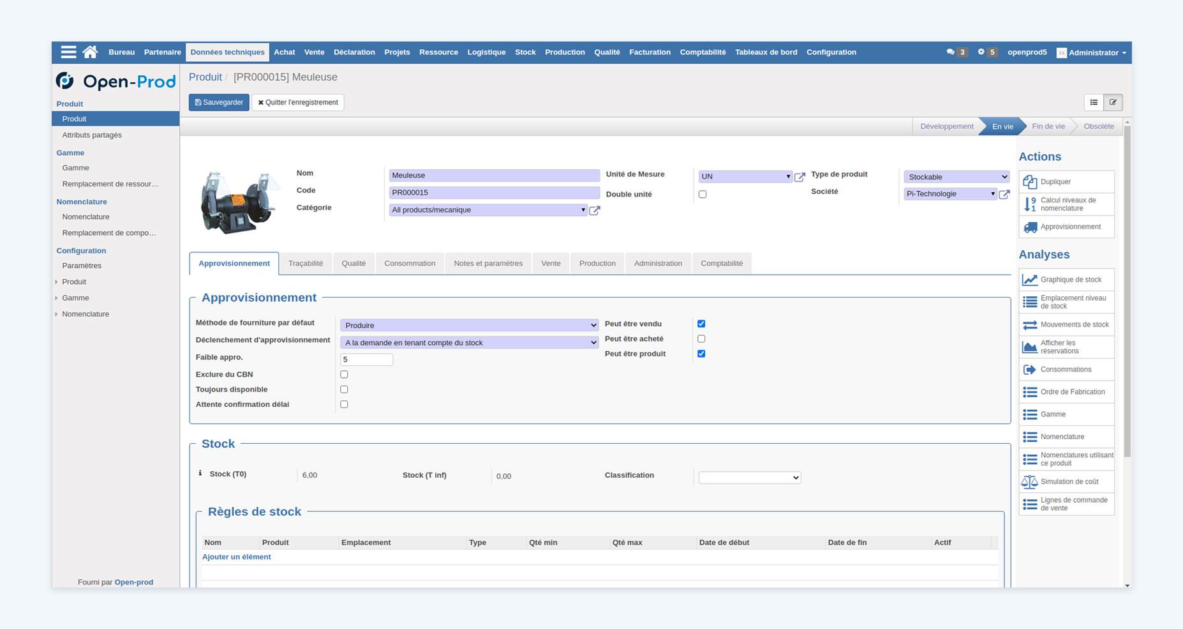Image resolution: width=1183 pixels, height=629 pixels.
Task: Click Ajouter un élément under Règles de stock
Action: coord(237,556)
